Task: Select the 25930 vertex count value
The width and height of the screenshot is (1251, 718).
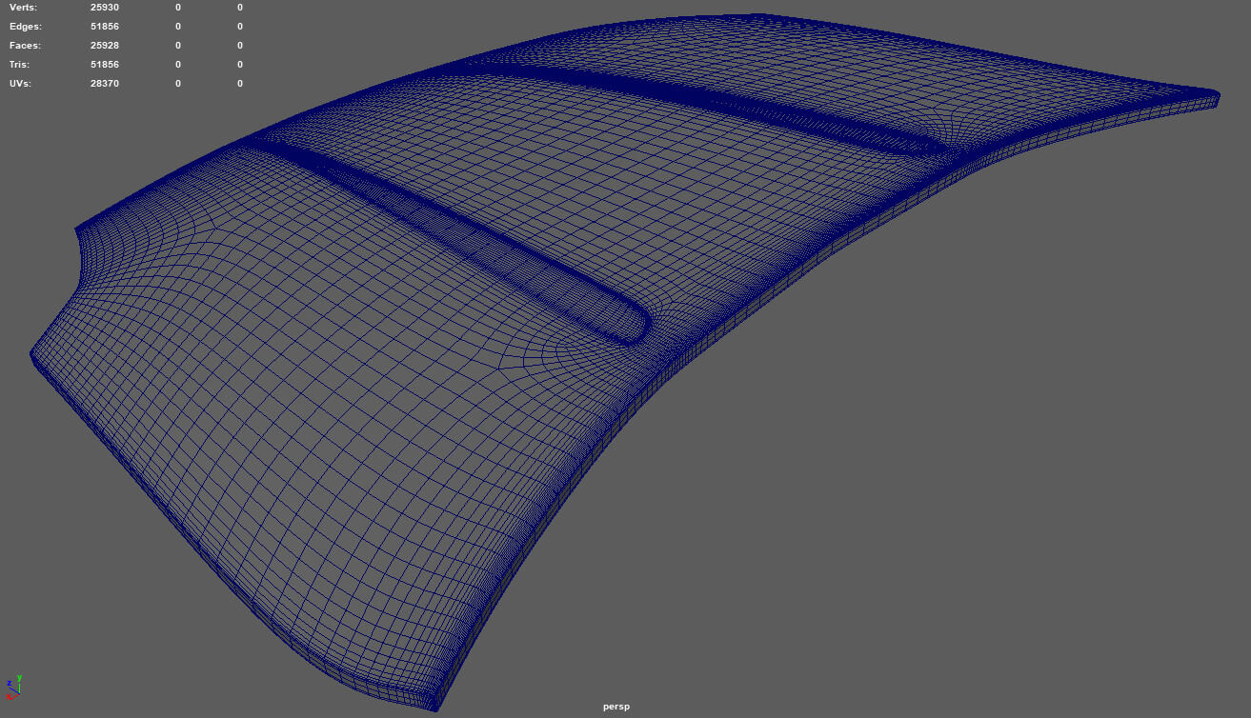Action: click(105, 8)
